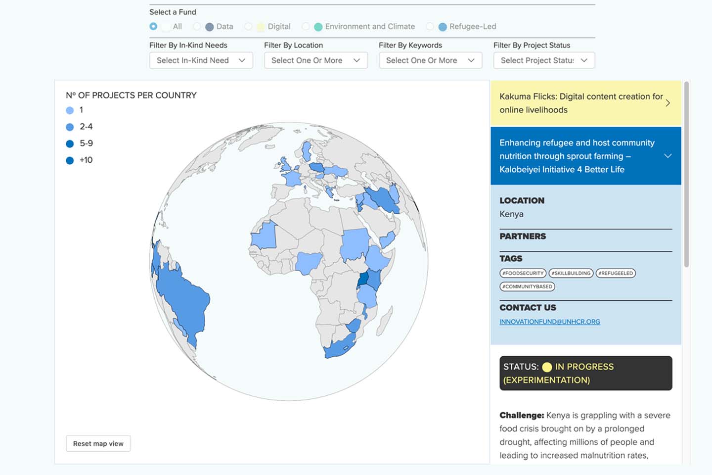Click the project list vertical scrollbar
This screenshot has width=712, height=475.
(x=686, y=174)
